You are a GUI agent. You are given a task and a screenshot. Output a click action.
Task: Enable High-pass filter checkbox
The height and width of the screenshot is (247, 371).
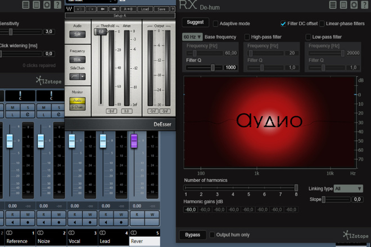point(247,37)
